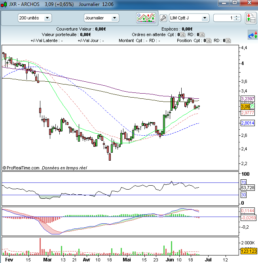Click the yellow 3,09 current price label
The image size is (258, 263).
coord(245,106)
